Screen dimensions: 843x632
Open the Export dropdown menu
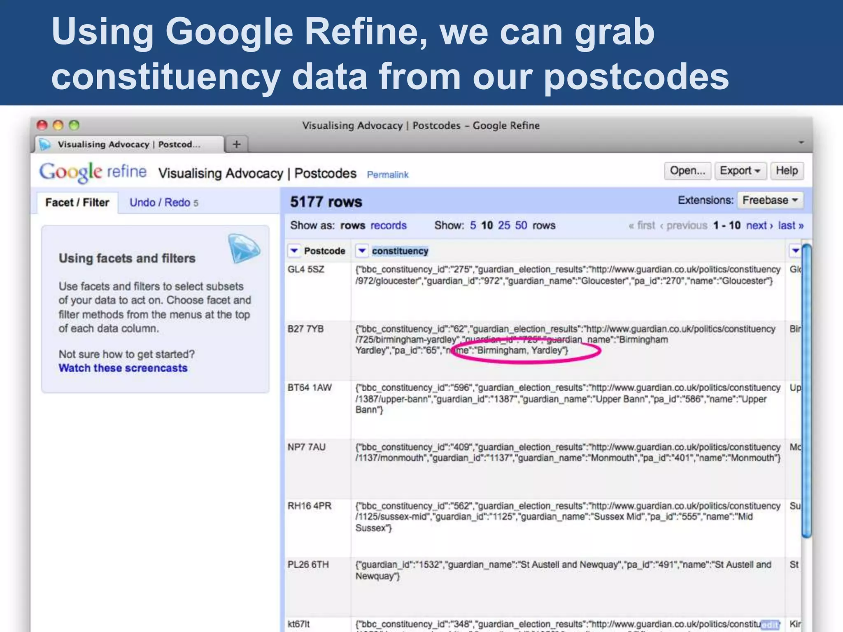click(x=740, y=171)
